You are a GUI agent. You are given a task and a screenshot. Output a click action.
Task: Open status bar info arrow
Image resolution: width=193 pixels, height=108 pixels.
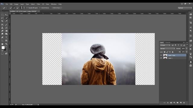(x=38, y=105)
